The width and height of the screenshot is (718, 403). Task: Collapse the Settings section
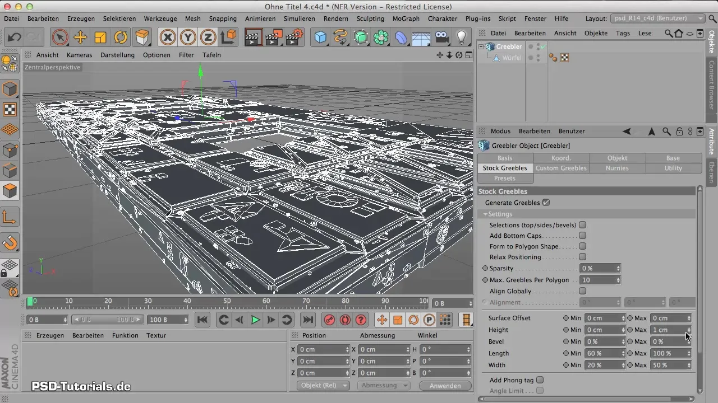485,214
